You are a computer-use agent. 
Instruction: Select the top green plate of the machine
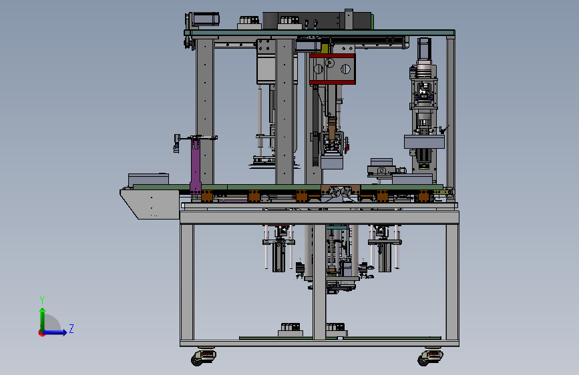(x=320, y=33)
